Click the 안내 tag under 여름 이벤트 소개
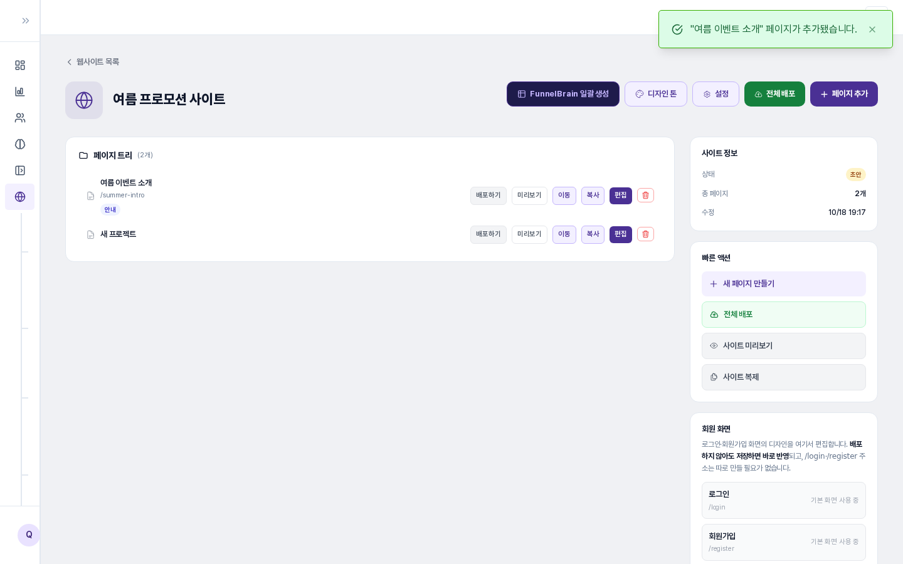 pos(110,210)
